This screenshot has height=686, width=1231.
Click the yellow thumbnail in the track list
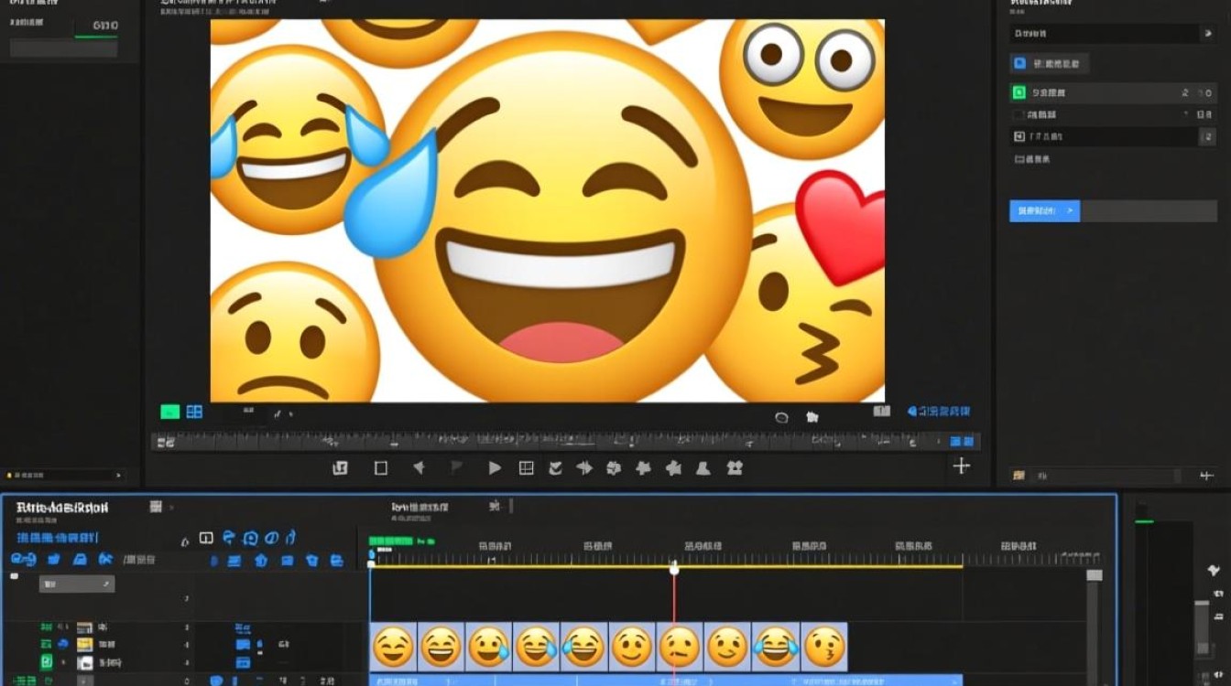coord(84,645)
